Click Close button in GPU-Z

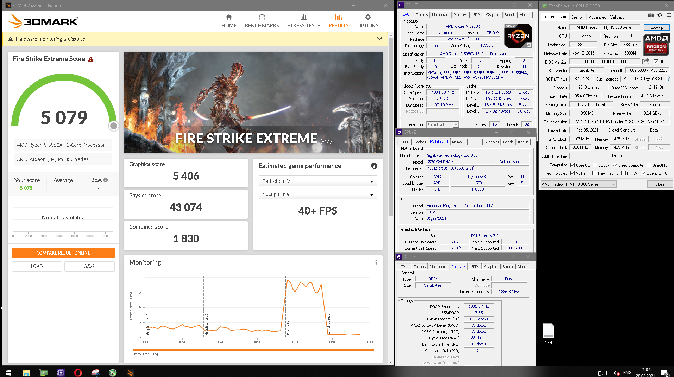click(660, 184)
